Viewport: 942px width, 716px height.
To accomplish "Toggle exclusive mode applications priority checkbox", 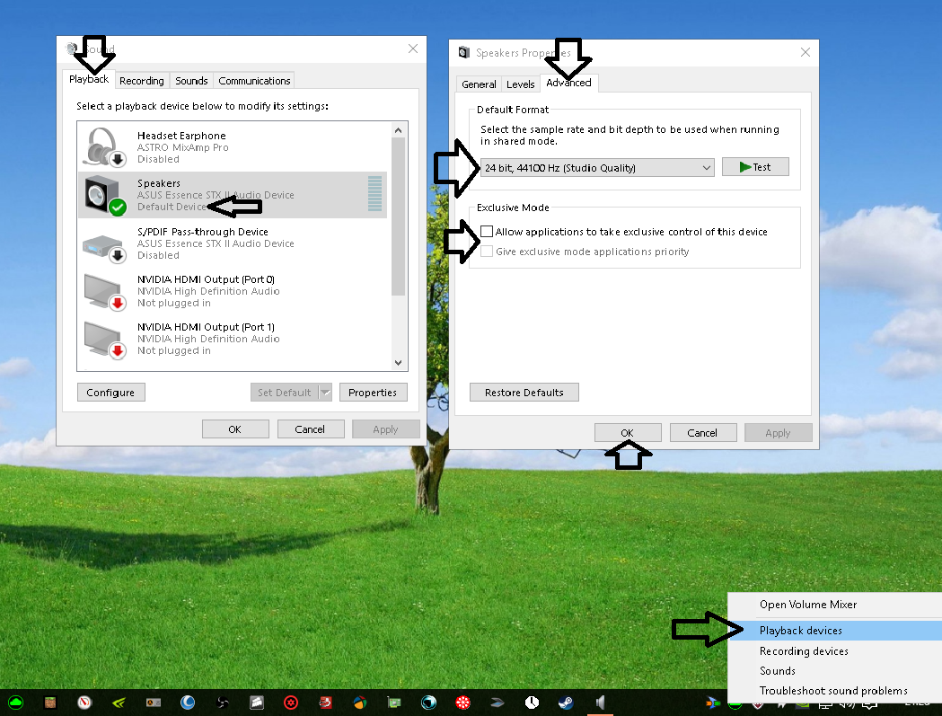I will point(487,252).
